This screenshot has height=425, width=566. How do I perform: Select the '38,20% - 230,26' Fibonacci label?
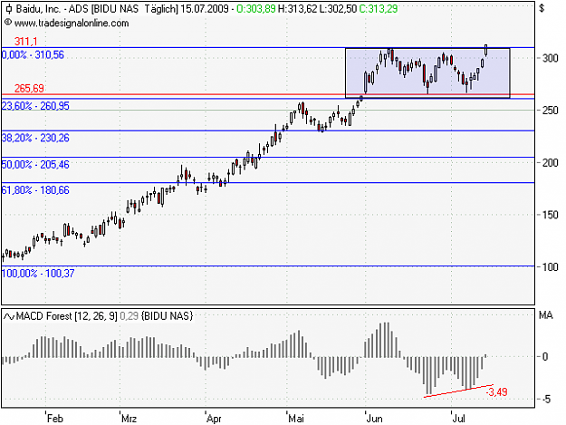35,138
